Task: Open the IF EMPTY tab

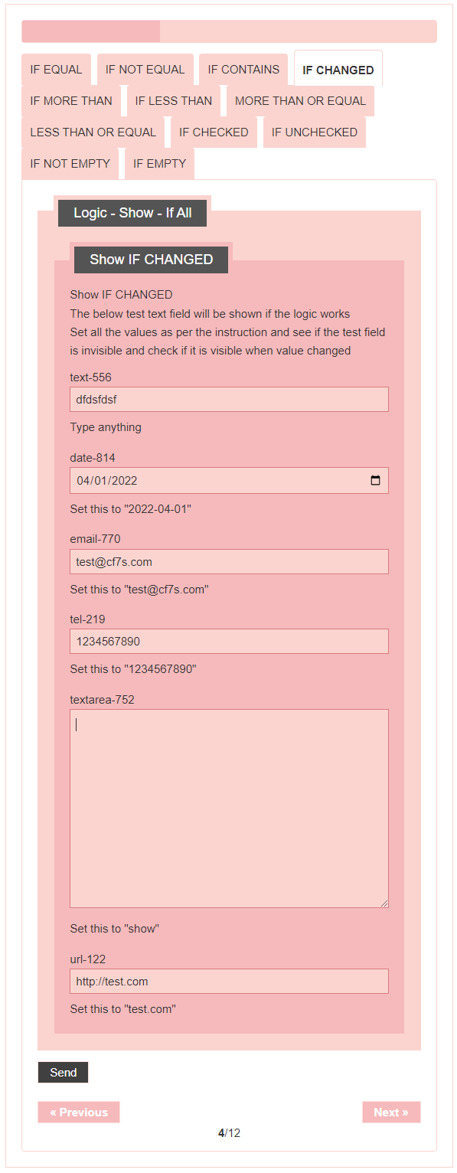Action: (159, 164)
